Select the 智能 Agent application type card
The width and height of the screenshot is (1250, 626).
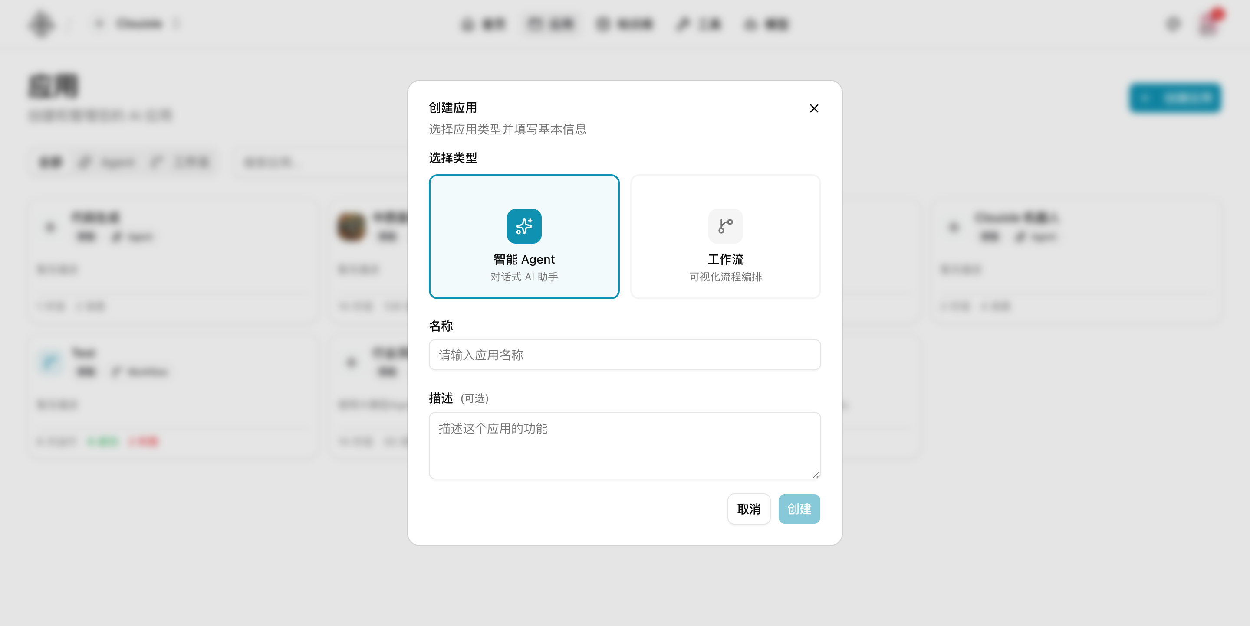(524, 238)
